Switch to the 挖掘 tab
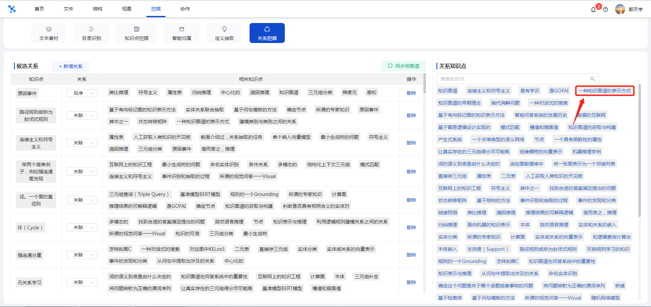This screenshot has height=307, width=651. coord(156,9)
